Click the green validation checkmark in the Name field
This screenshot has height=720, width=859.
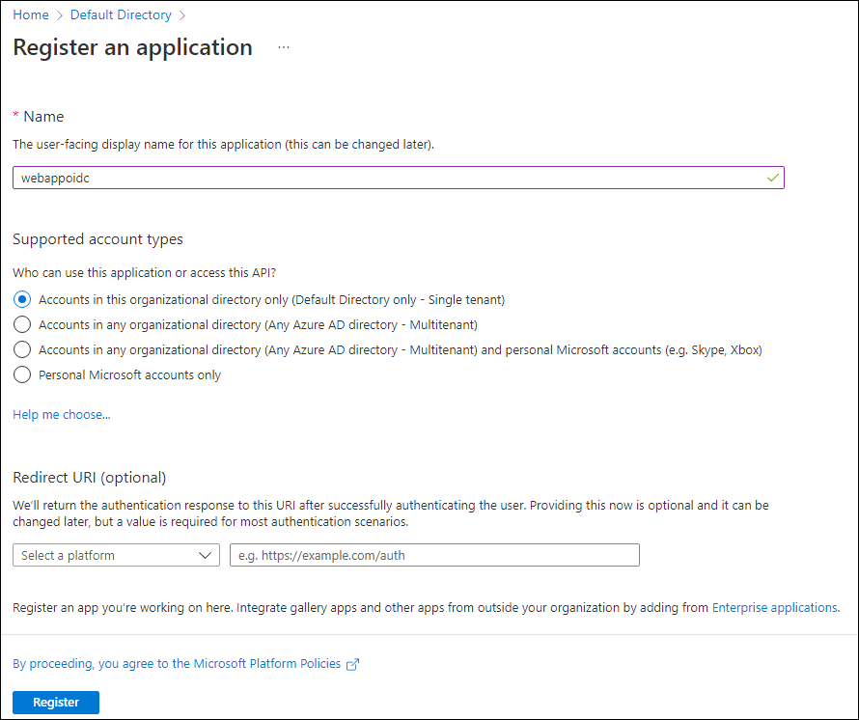click(x=772, y=178)
